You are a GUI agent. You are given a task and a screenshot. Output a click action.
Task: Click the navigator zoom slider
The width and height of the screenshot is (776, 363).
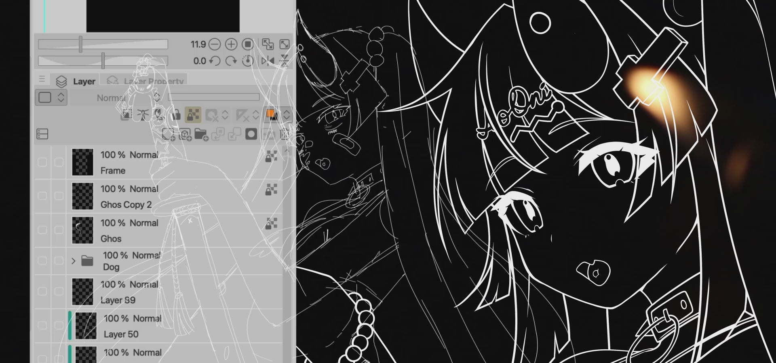tap(103, 44)
